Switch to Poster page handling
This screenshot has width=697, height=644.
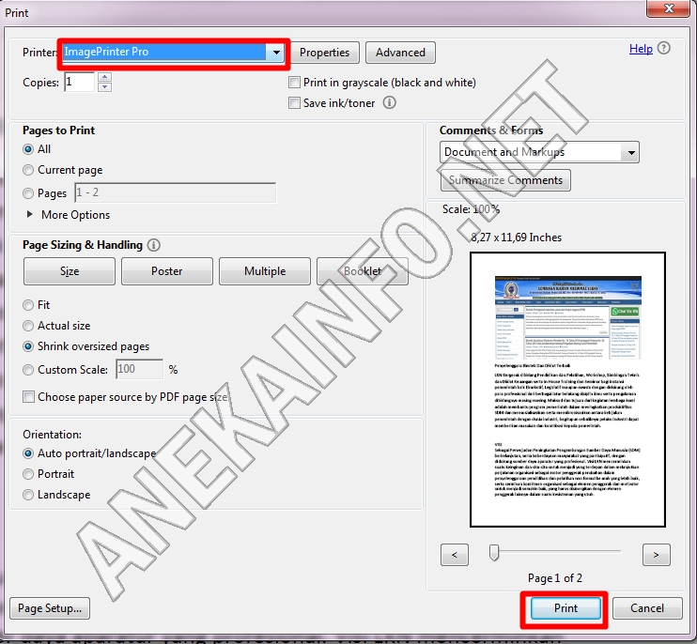[x=167, y=271]
